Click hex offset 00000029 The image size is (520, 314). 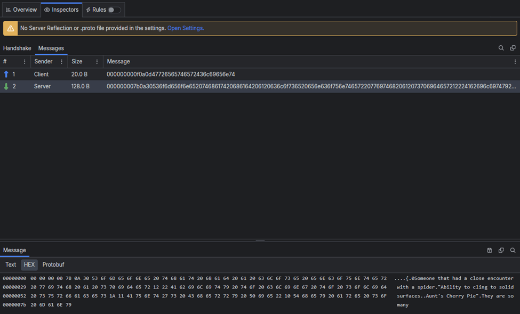(x=14, y=287)
